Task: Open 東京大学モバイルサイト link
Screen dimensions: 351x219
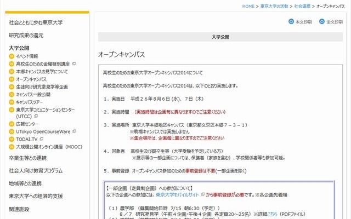Action: (x=177, y=195)
